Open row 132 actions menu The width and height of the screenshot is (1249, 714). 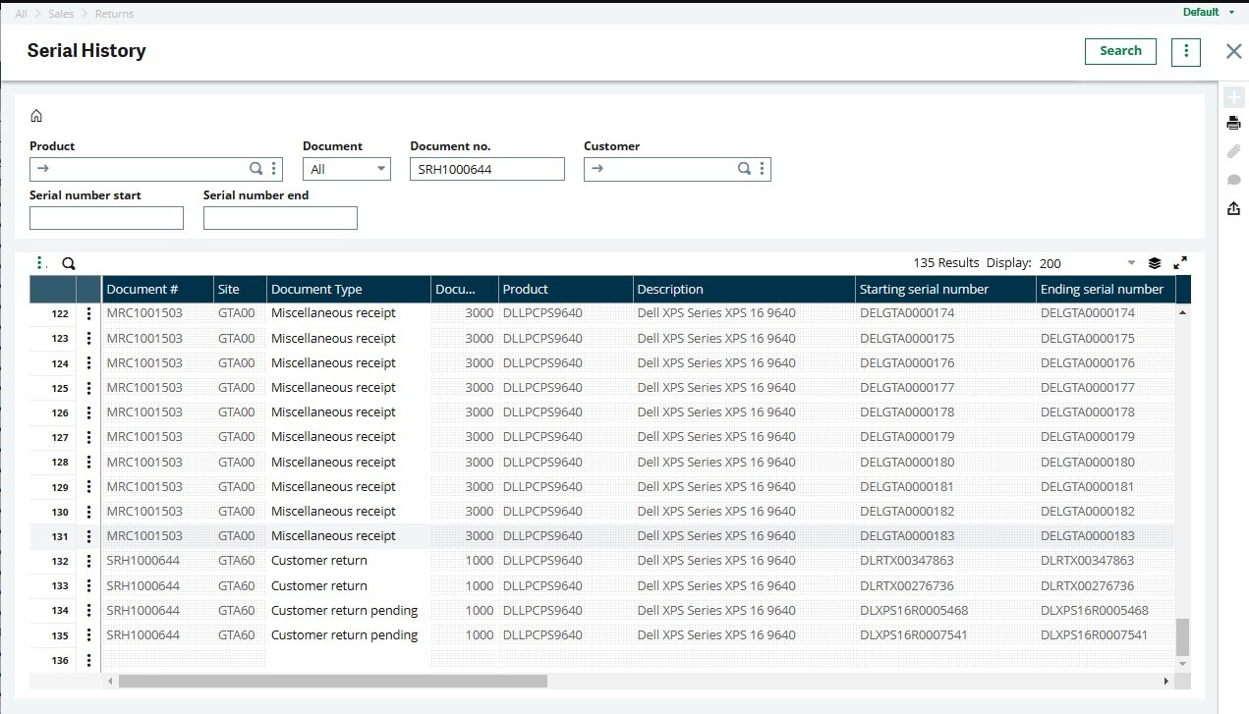click(x=88, y=561)
